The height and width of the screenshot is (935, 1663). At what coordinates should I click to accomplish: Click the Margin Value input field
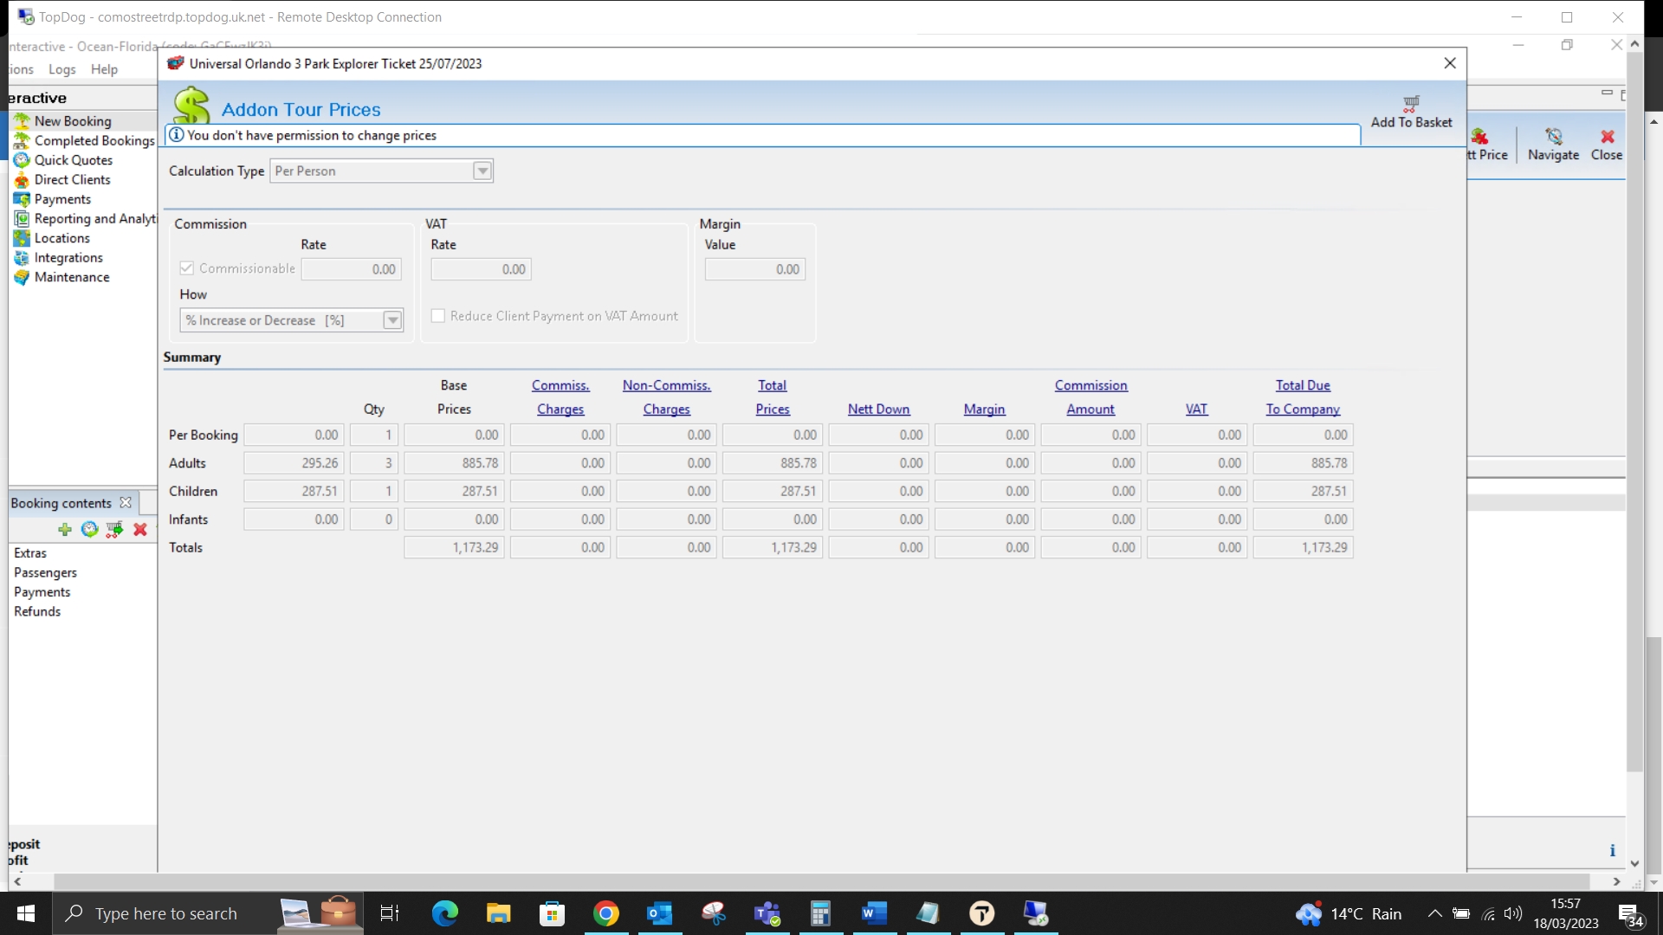[754, 269]
